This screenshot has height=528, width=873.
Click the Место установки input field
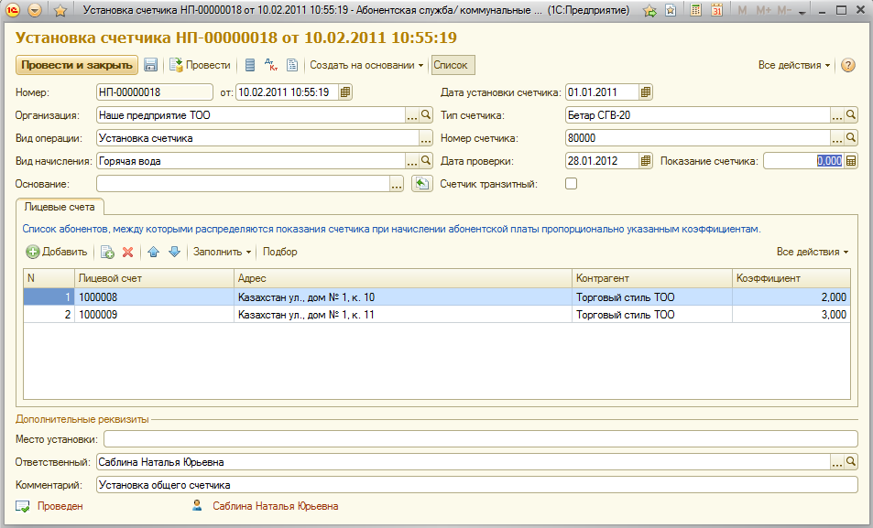pyautogui.click(x=476, y=440)
